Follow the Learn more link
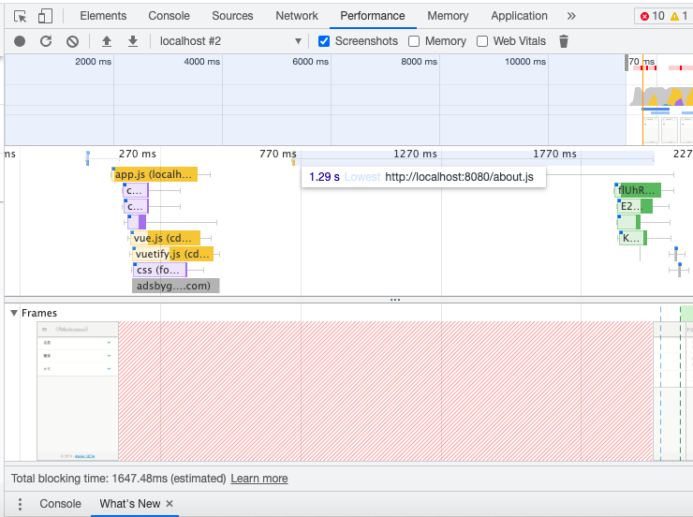The image size is (693, 517). [x=259, y=479]
